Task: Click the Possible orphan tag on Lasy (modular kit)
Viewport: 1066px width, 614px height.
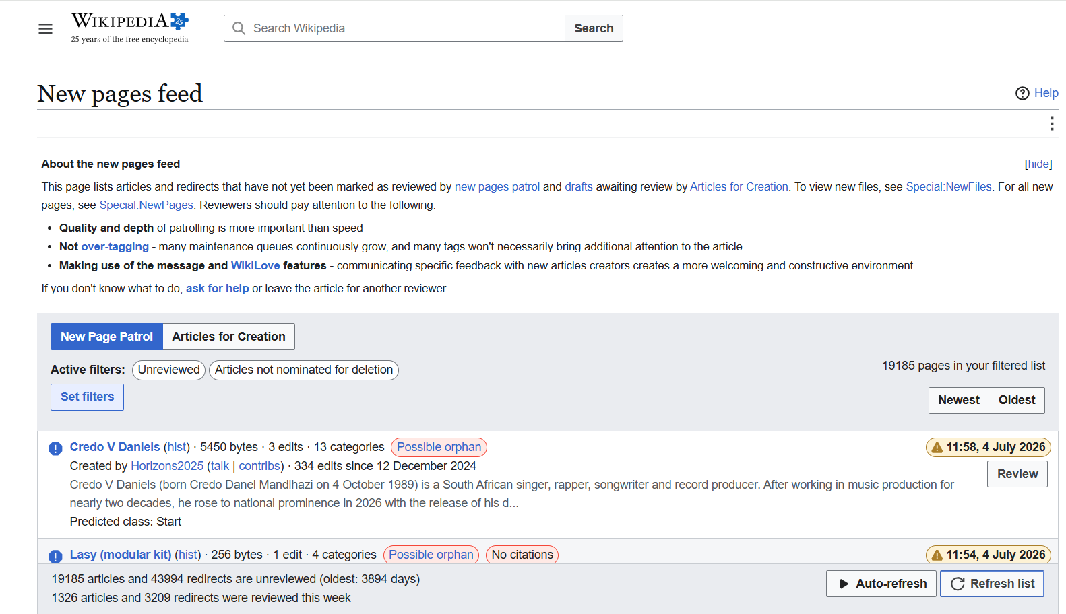Action: 431,555
